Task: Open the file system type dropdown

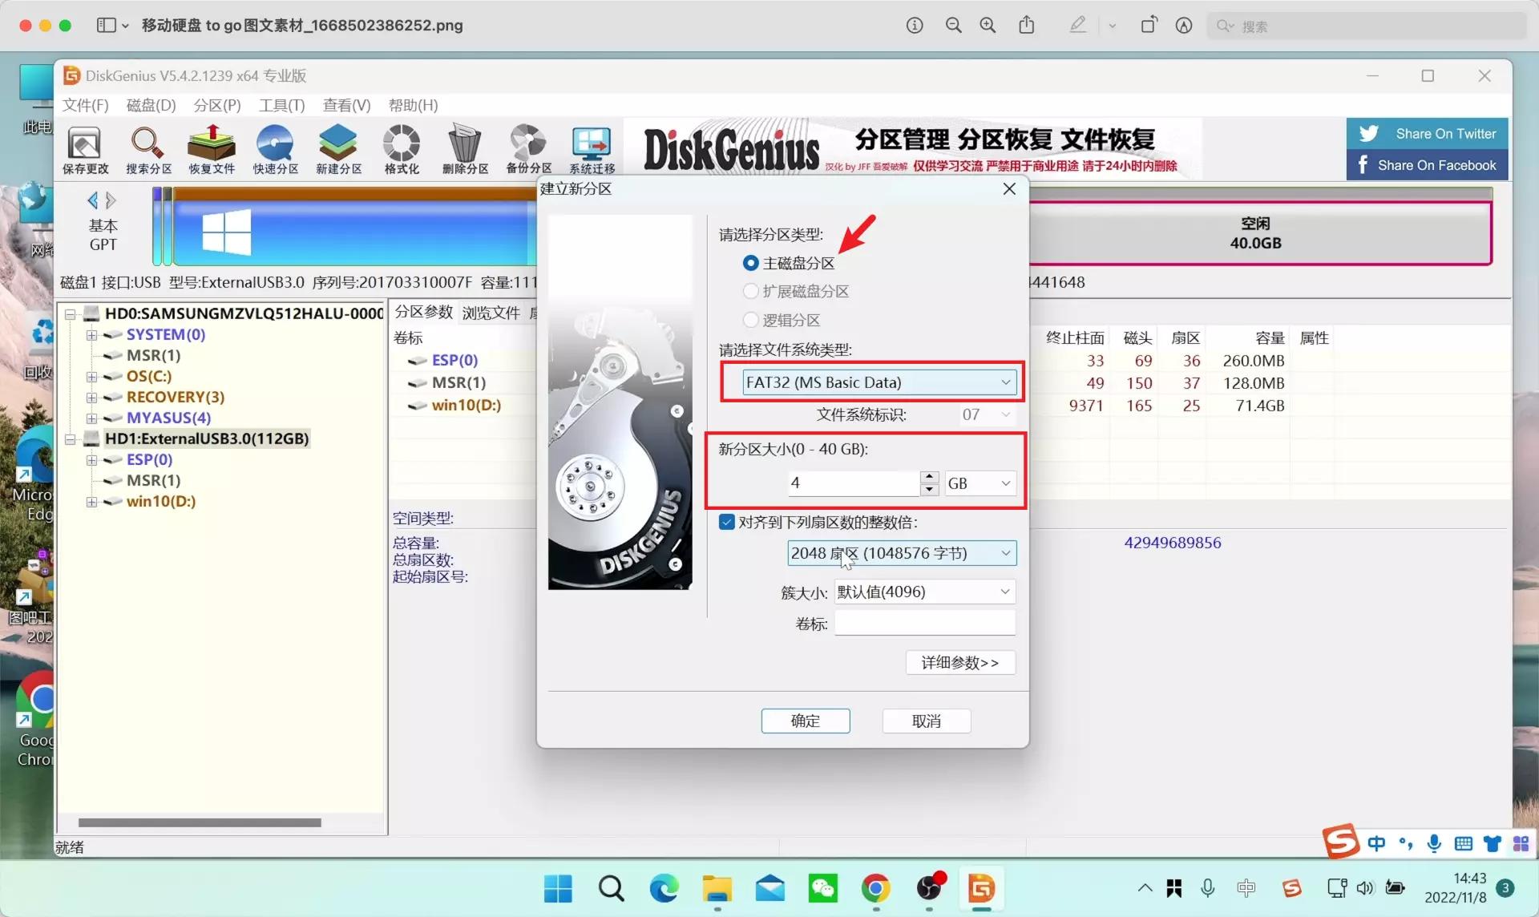Action: 1005,382
